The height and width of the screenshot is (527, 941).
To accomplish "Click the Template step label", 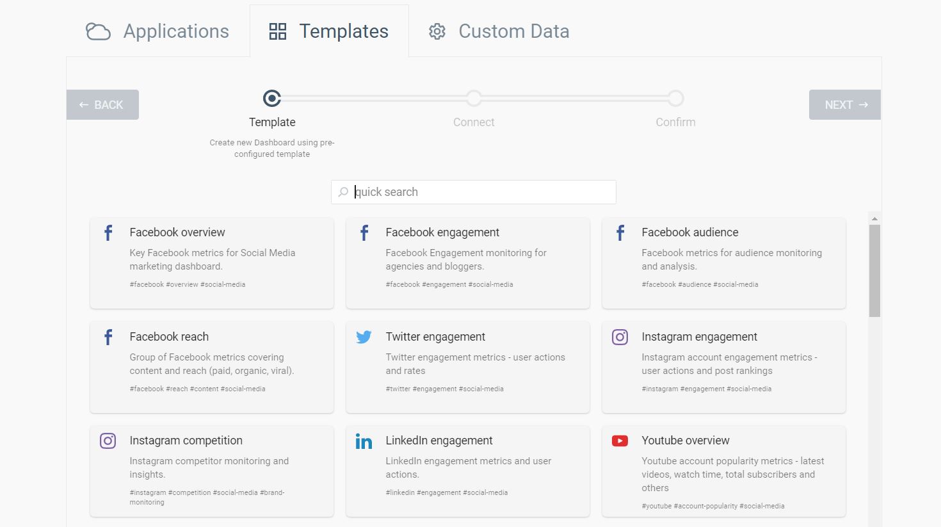I will click(x=272, y=122).
